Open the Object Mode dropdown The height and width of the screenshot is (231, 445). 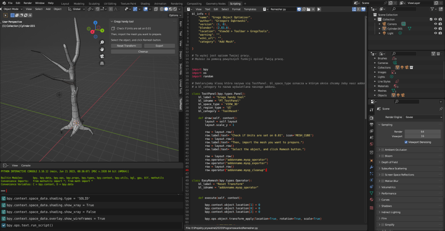coord(12,9)
